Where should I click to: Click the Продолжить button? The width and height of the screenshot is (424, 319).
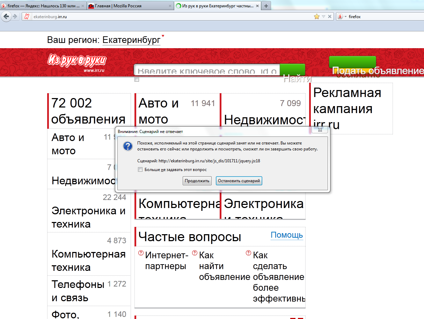(197, 181)
